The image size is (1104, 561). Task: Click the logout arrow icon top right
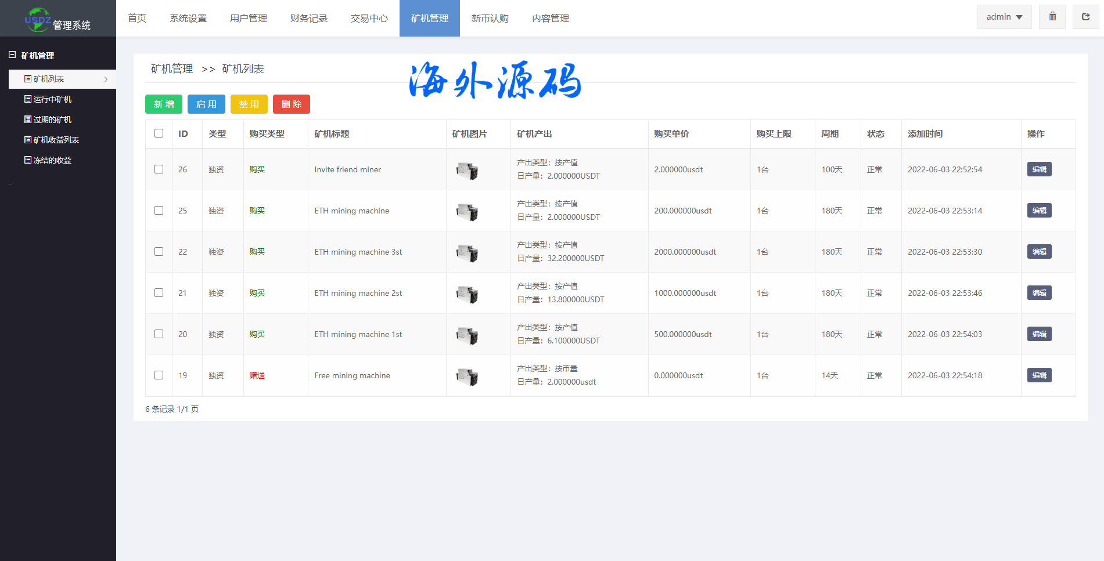[1085, 17]
